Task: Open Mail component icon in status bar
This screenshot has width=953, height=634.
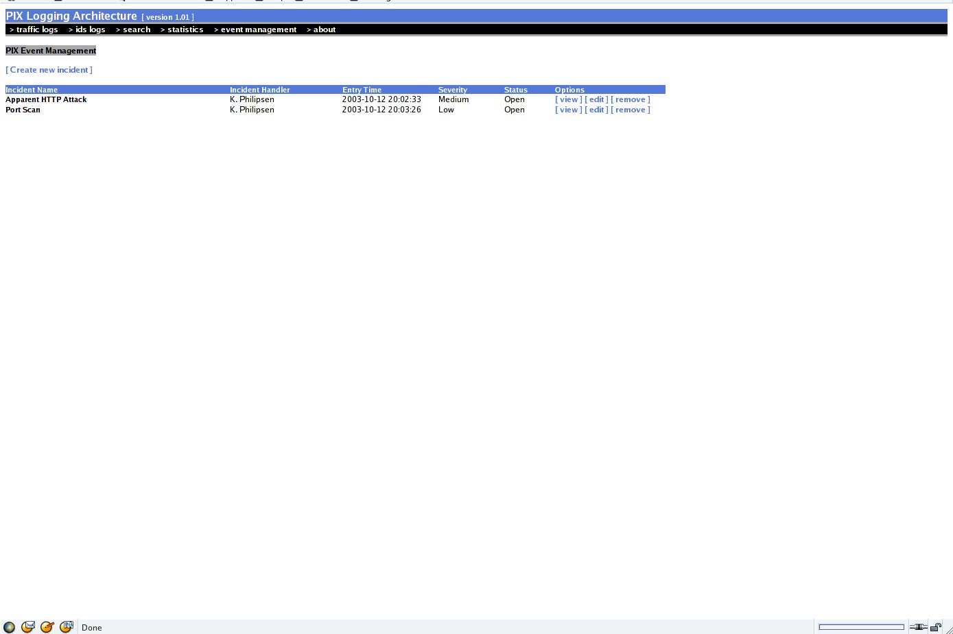Action: [x=28, y=627]
